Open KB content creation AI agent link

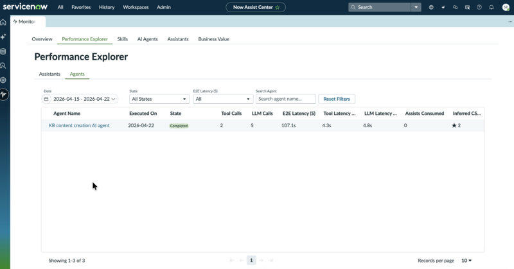click(79, 125)
